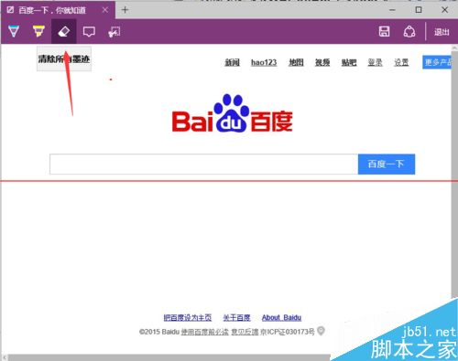Close the 百度一下 browser tab
Image resolution: width=458 pixels, height=361 pixels.
[x=105, y=10]
